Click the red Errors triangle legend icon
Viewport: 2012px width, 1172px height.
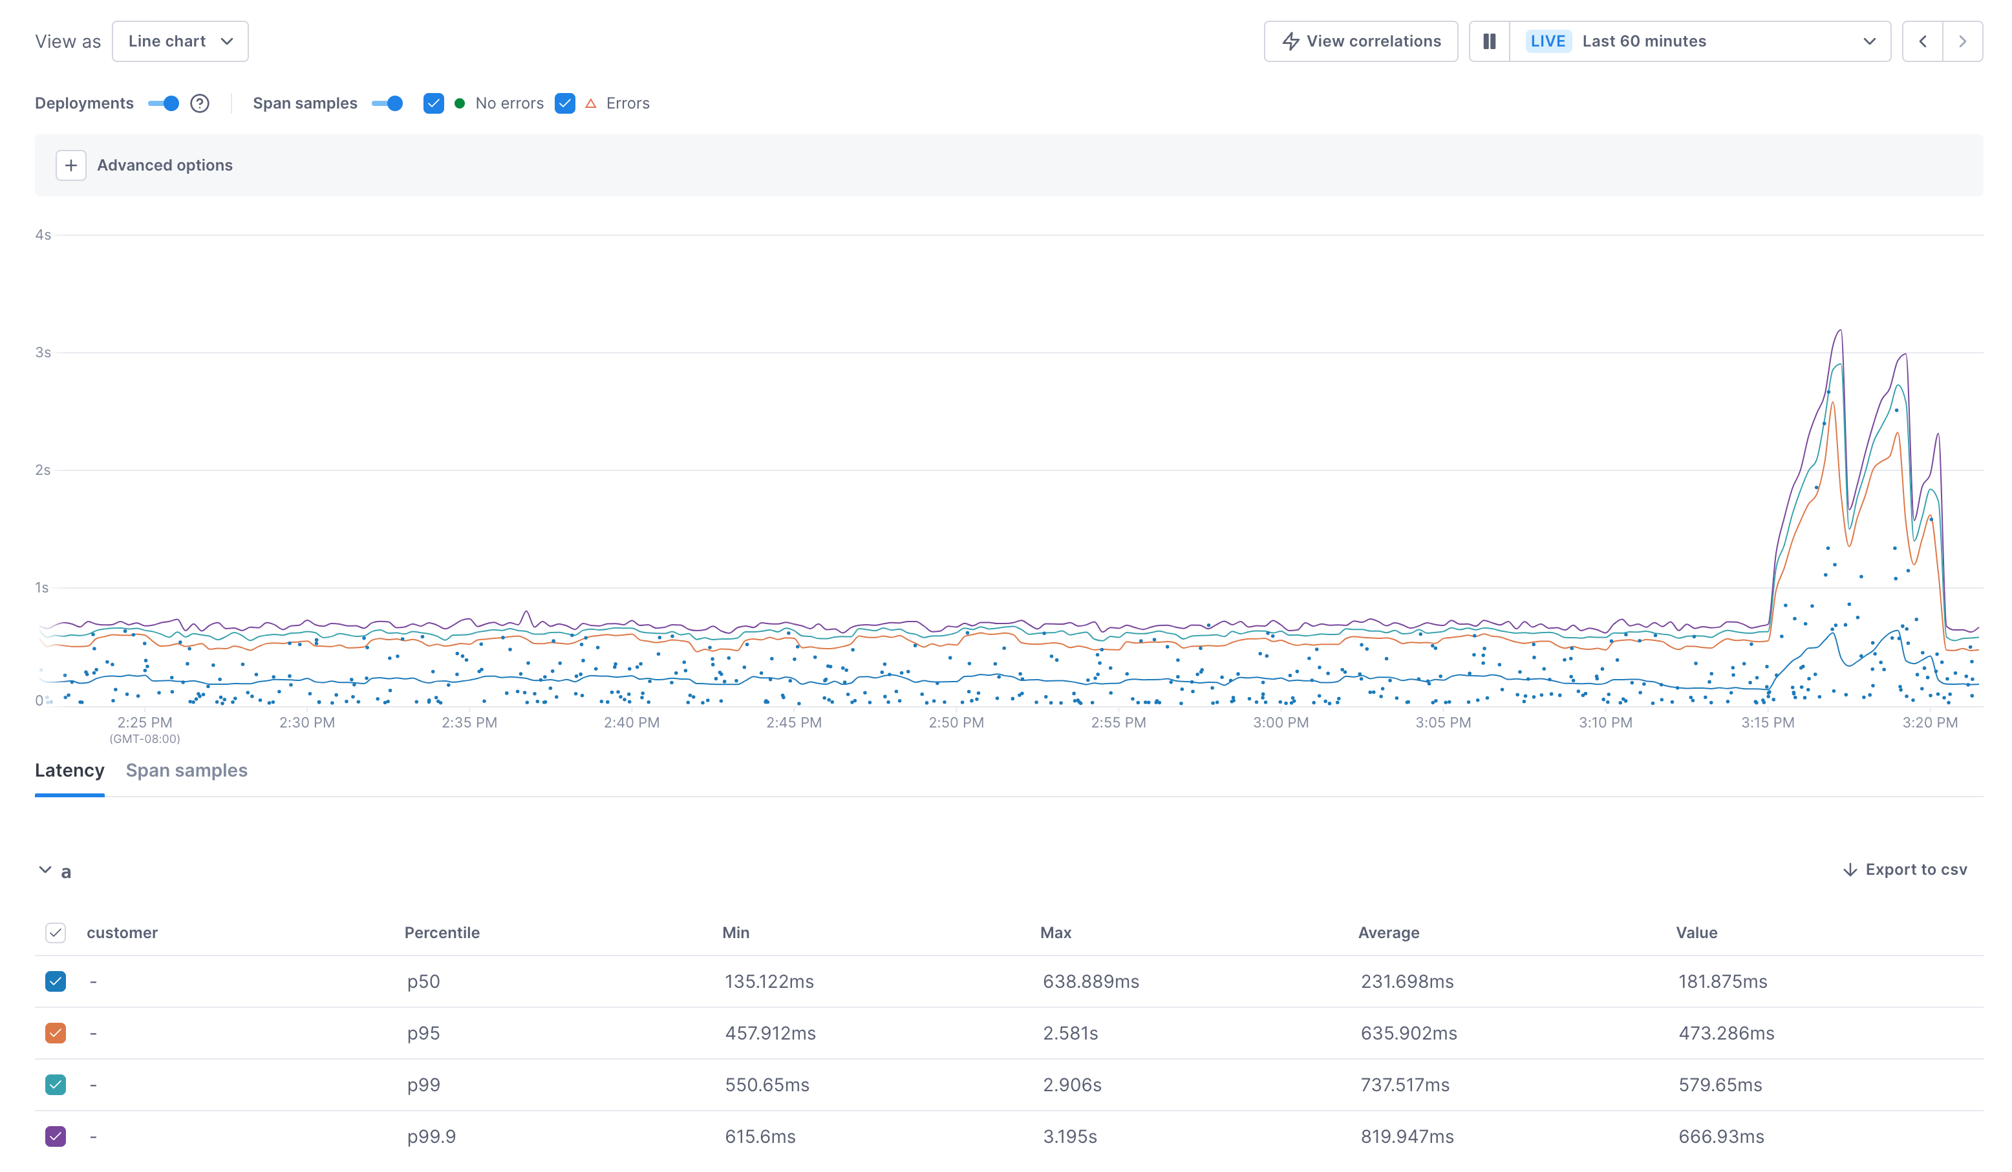591,104
